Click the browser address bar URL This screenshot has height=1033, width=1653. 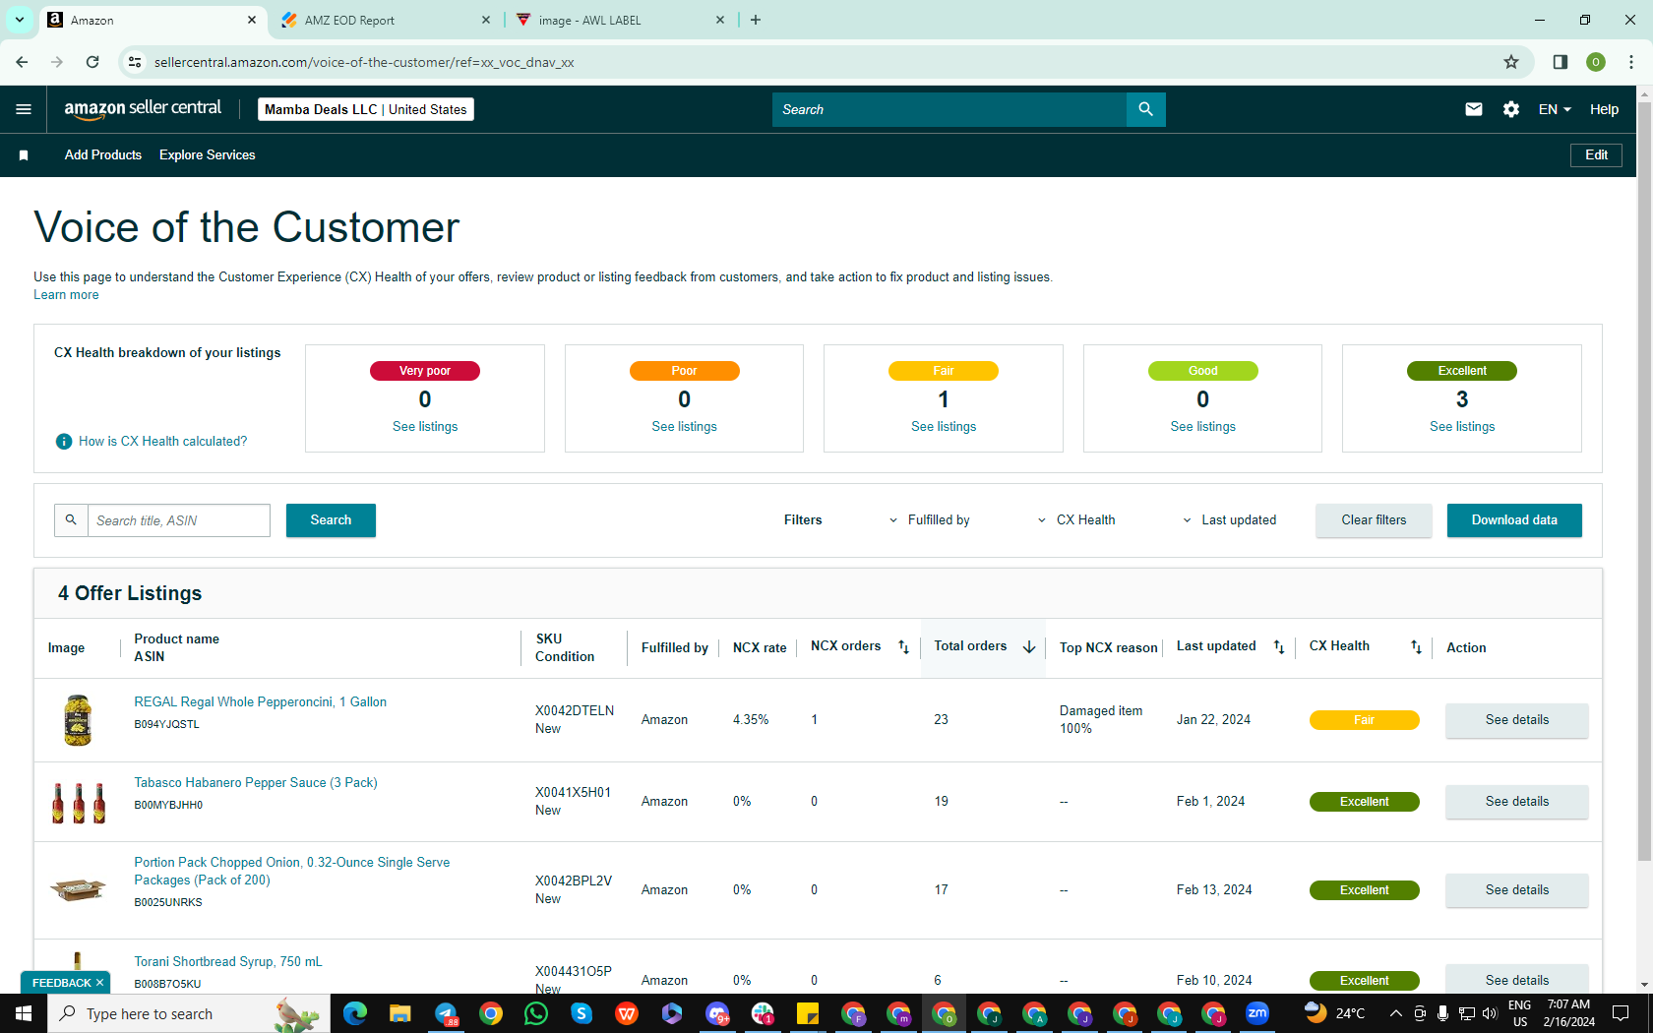click(364, 62)
